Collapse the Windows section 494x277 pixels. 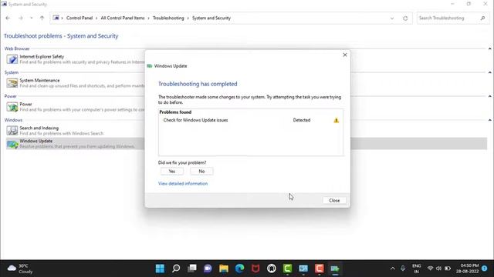click(x=489, y=120)
